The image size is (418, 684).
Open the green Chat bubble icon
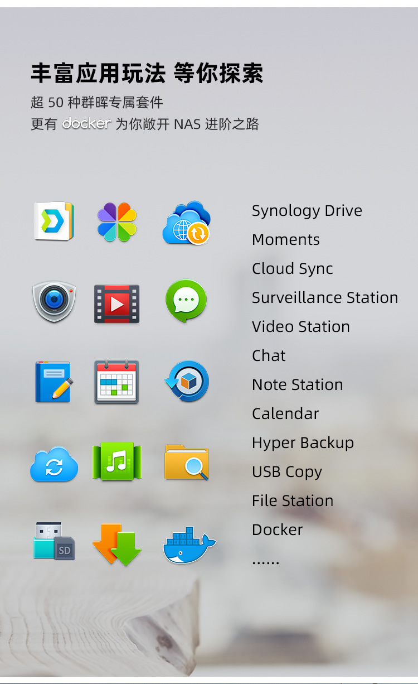(x=186, y=302)
